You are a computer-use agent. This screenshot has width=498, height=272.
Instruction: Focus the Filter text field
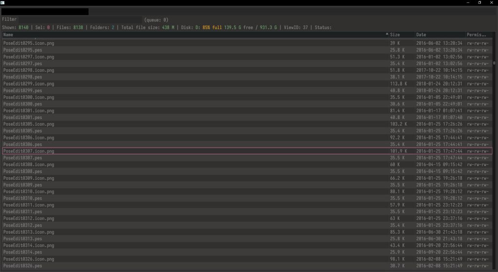click(80, 19)
